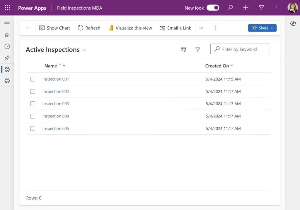The width and height of the screenshot is (300, 210).
Task: Click the search magnifier in header
Action: coord(230,8)
